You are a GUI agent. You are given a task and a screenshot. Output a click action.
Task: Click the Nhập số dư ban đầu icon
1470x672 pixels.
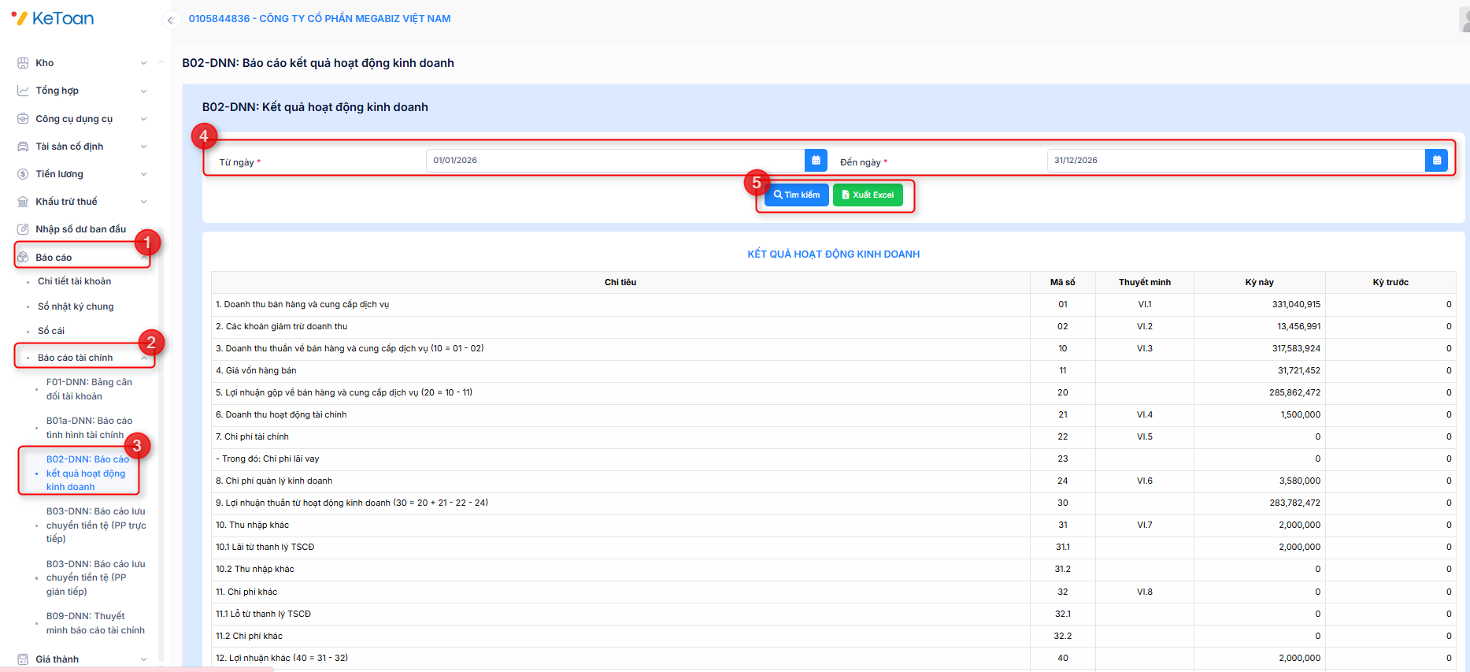pos(23,229)
